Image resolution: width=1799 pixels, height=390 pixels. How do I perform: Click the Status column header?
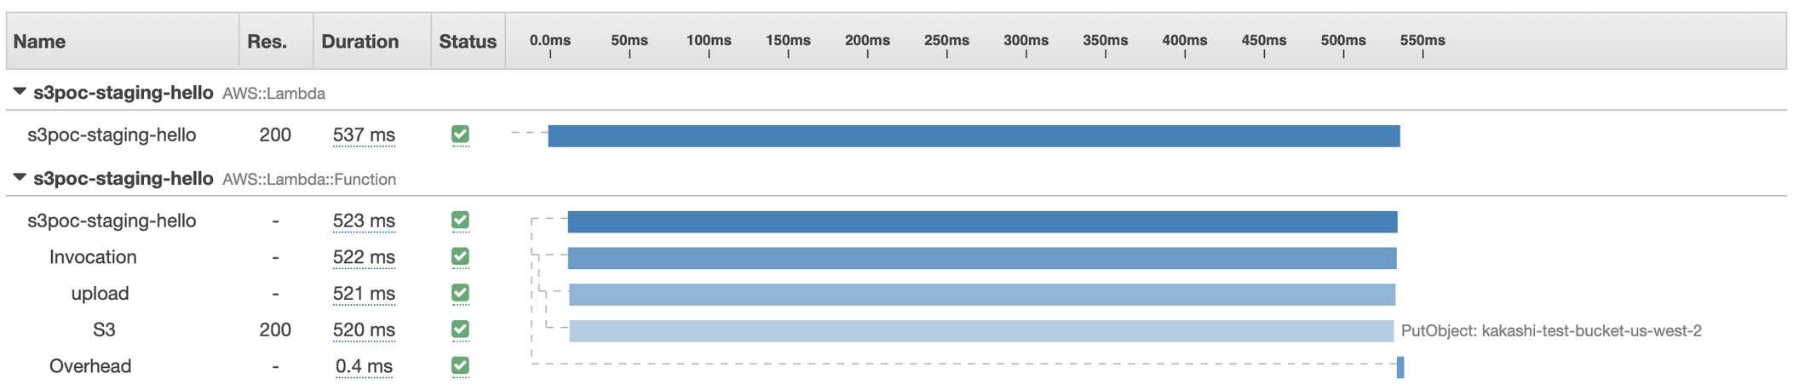(468, 41)
